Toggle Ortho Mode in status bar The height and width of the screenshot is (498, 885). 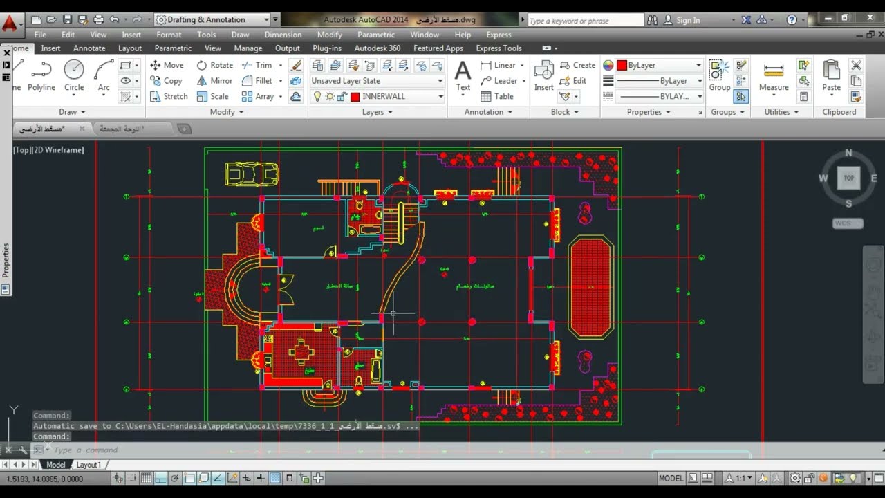[160, 478]
